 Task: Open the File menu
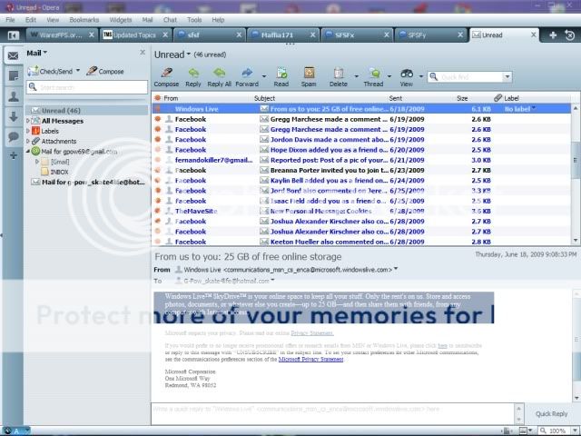tap(10, 20)
